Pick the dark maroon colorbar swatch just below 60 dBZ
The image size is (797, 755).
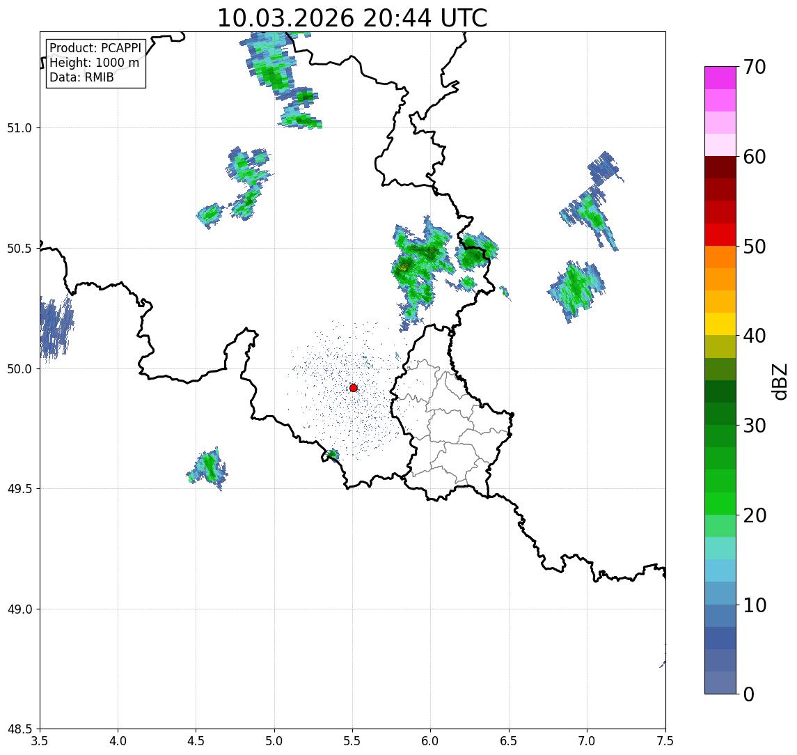click(x=720, y=167)
